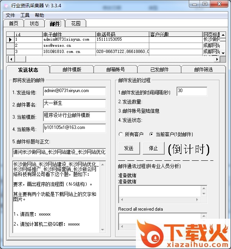Close the 行业资讯采集器 window

tap(219, 4)
